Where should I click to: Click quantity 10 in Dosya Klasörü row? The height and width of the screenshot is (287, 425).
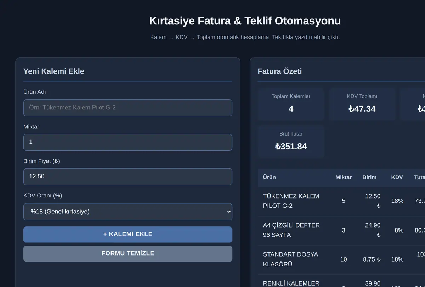[x=344, y=259]
